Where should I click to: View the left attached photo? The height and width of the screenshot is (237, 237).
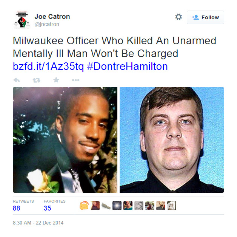click(65, 140)
